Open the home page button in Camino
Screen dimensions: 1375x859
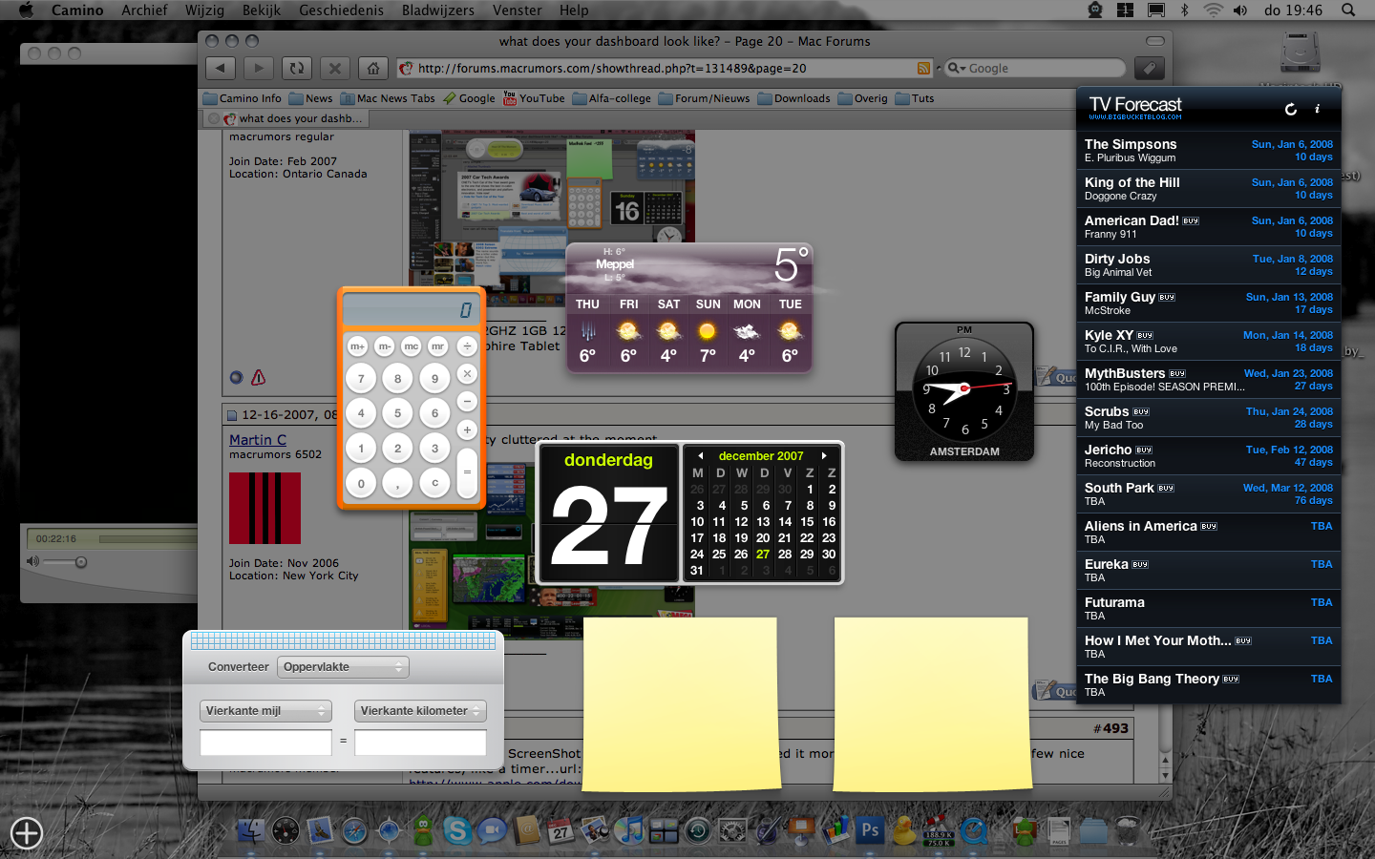(x=373, y=68)
